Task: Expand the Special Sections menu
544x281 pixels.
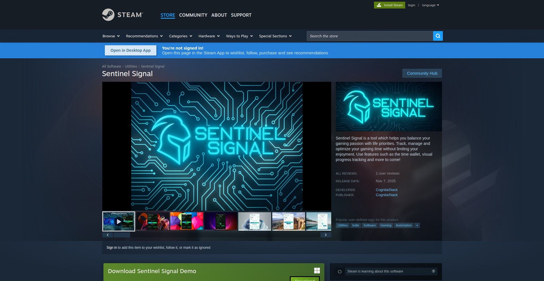Action: tap(275, 36)
